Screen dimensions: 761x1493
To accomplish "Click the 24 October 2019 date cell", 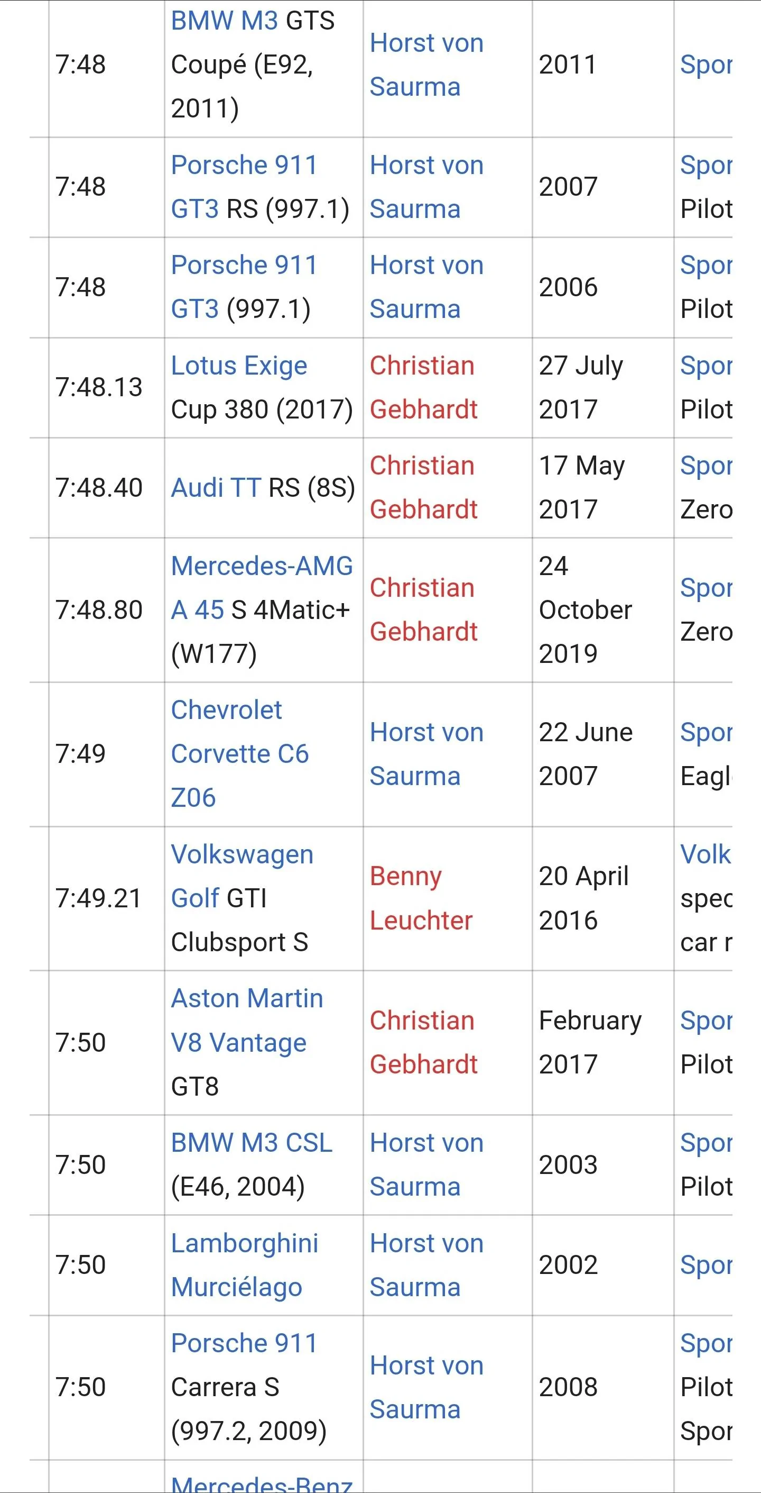I will (x=585, y=609).
